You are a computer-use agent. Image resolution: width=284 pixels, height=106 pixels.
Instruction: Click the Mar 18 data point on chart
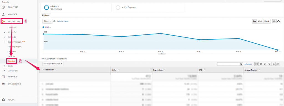239,39
